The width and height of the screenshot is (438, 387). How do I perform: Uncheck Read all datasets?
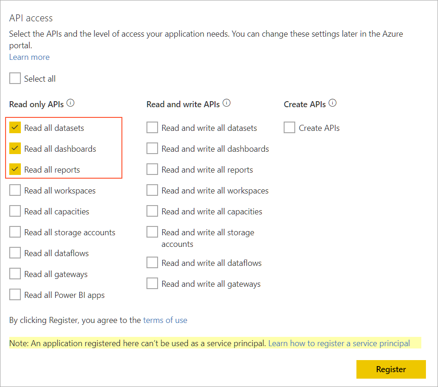[x=15, y=128]
